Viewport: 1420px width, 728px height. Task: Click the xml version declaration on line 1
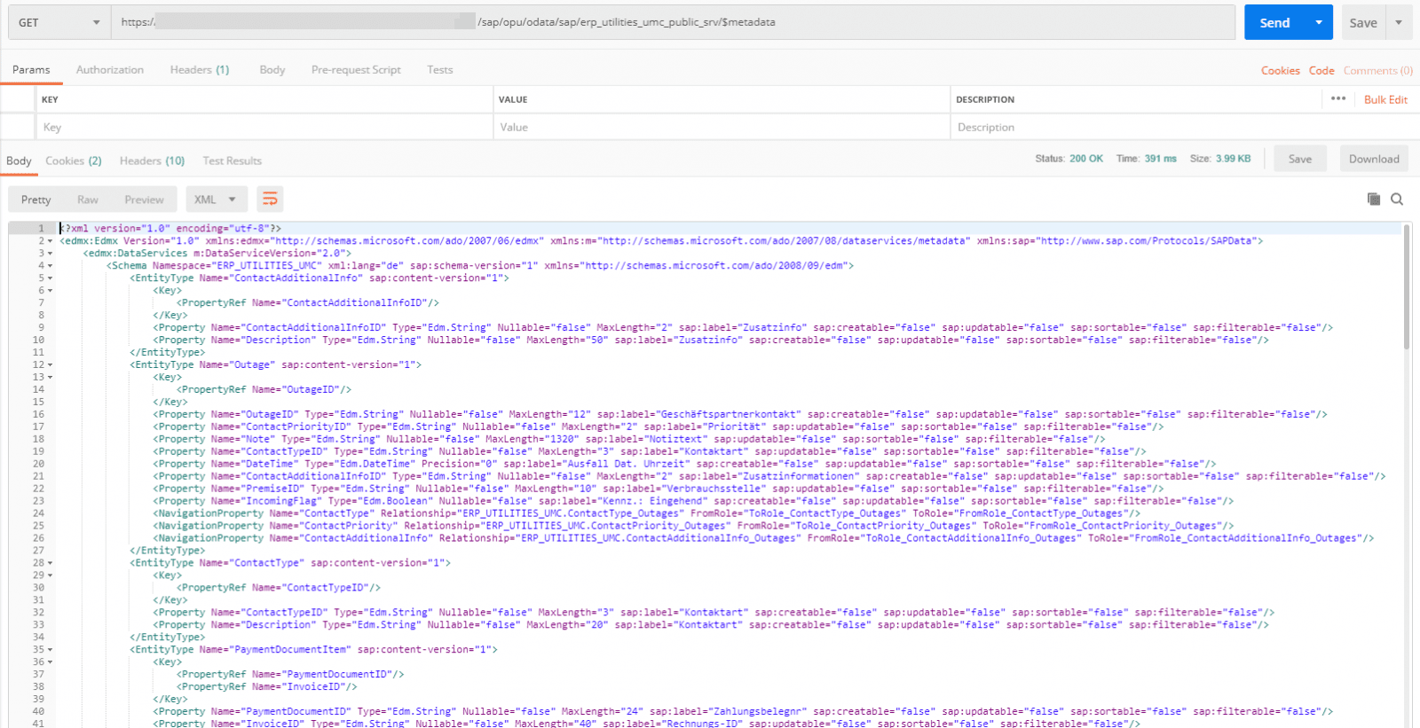point(170,229)
